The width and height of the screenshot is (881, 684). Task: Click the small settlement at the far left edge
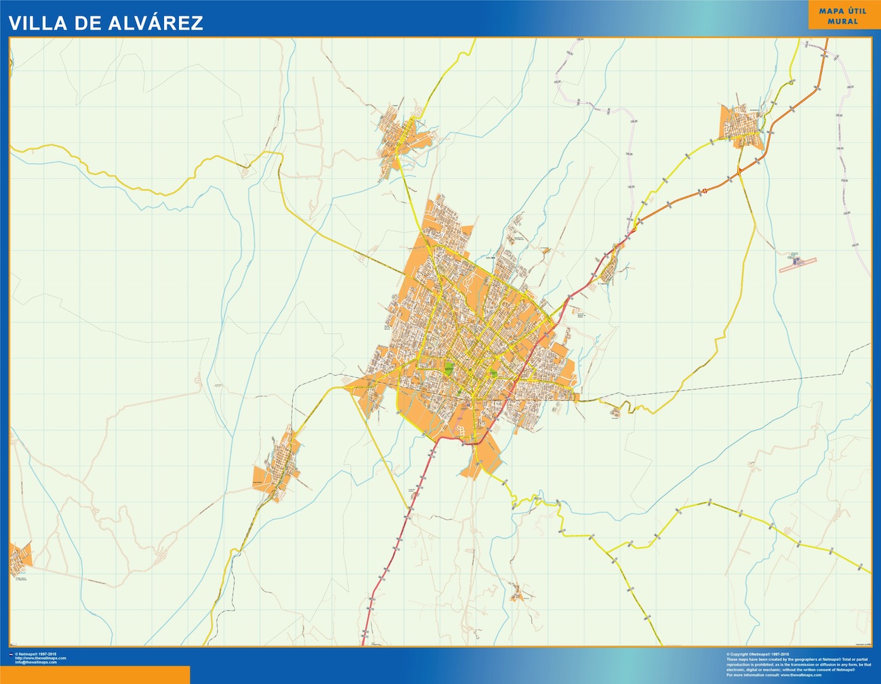(x=19, y=558)
